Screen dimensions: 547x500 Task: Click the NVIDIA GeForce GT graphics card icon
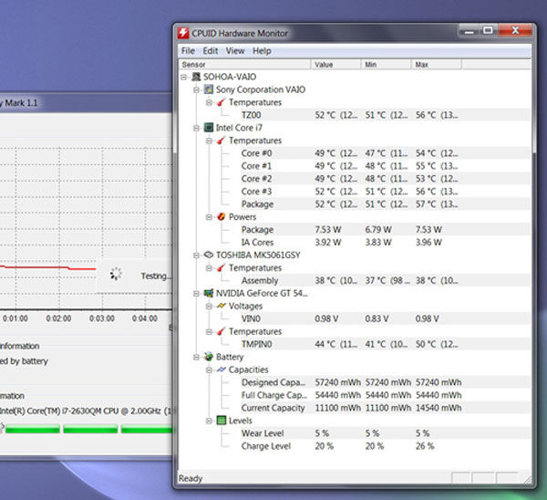[208, 294]
